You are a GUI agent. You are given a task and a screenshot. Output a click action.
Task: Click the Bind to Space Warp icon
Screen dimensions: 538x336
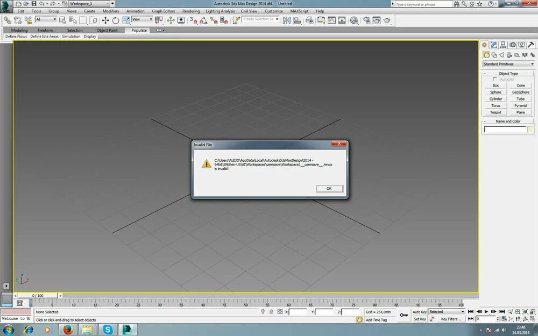(x=28, y=20)
